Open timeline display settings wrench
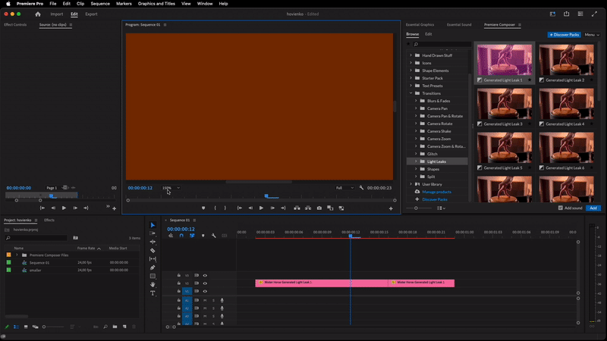 [x=214, y=236]
